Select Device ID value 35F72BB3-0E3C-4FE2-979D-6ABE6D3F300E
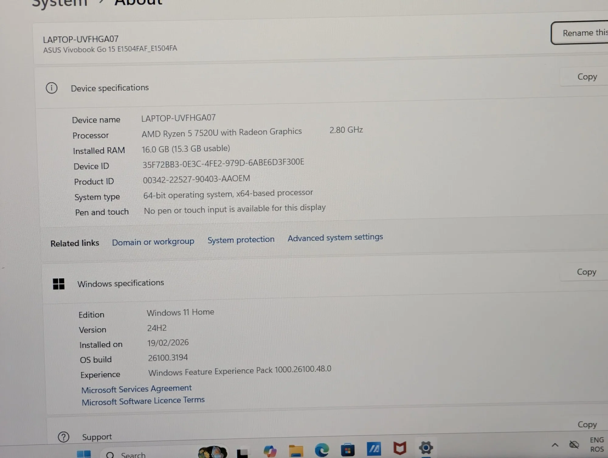The image size is (608, 458). (223, 163)
